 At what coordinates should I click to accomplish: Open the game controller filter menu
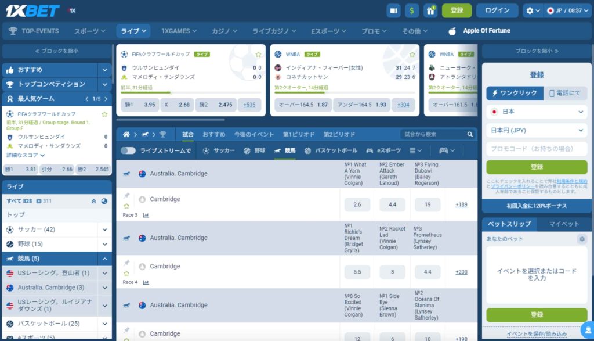tap(447, 150)
